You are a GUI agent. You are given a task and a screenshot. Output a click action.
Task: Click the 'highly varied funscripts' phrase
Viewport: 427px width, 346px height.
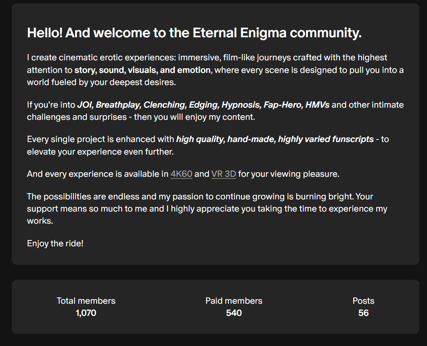(325, 139)
